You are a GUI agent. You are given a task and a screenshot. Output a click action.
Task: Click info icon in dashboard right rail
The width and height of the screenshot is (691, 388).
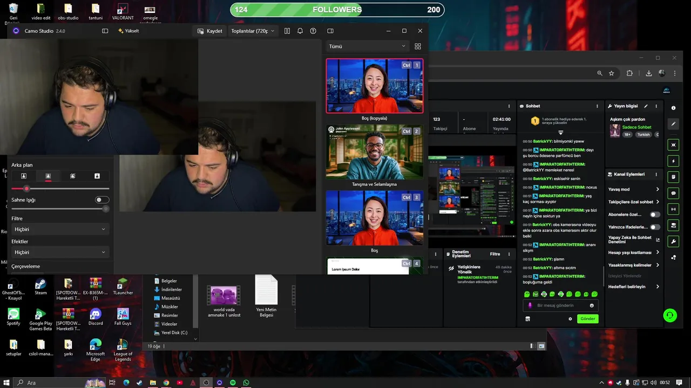click(x=673, y=108)
